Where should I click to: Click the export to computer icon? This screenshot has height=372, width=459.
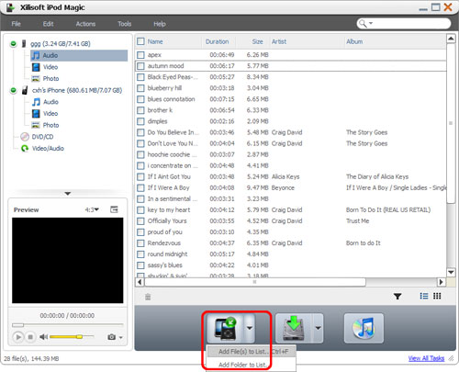click(x=294, y=328)
